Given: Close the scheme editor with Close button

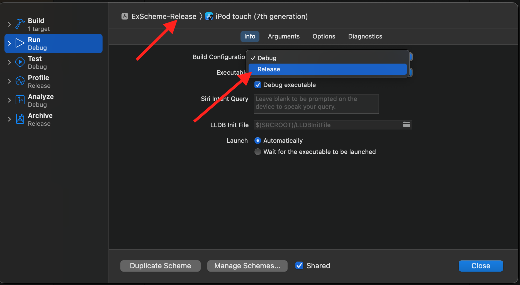Looking at the screenshot, I should click(x=481, y=266).
